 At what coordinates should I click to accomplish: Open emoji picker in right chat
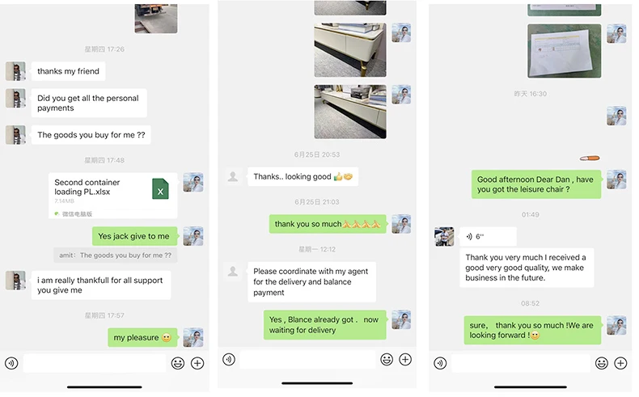pos(602,363)
